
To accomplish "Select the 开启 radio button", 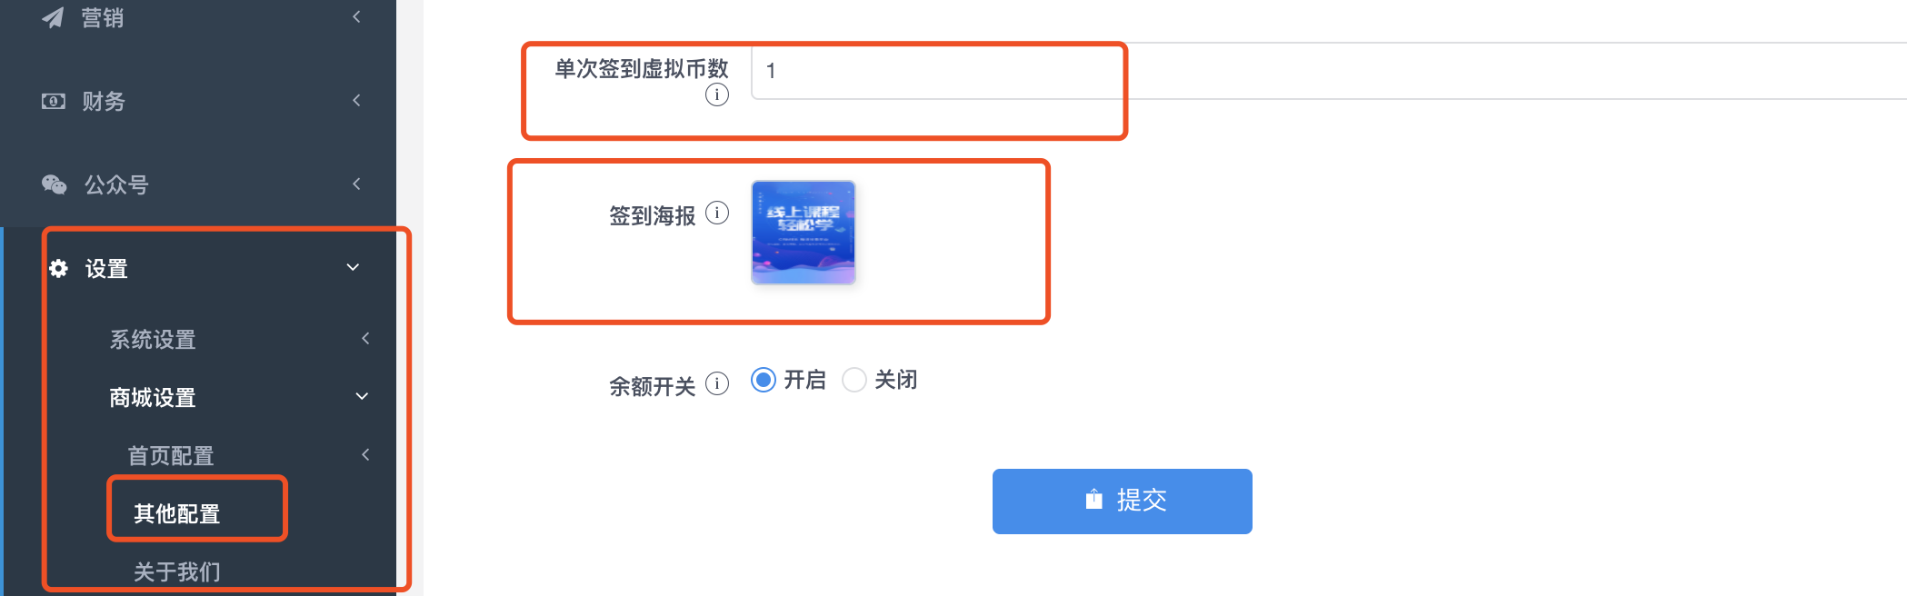I will click(764, 380).
